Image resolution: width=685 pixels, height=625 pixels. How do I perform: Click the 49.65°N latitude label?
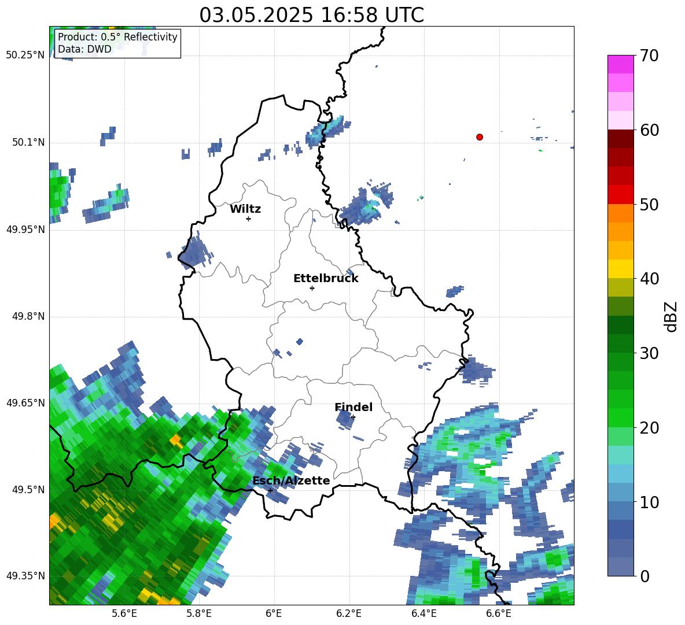pos(25,403)
